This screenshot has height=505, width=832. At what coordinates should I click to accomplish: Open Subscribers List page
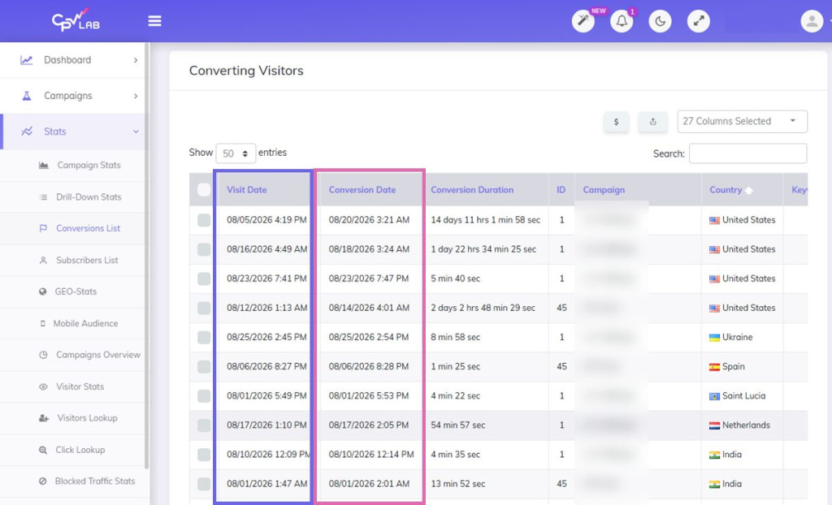click(x=87, y=260)
